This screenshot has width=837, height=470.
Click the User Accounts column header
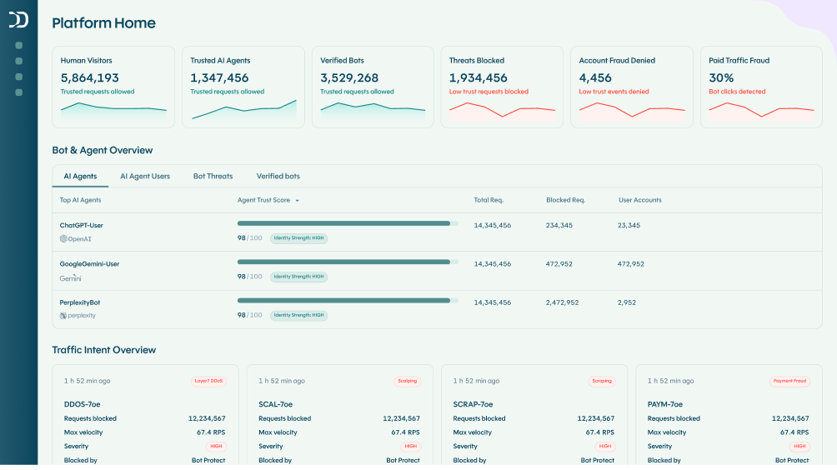tap(639, 200)
